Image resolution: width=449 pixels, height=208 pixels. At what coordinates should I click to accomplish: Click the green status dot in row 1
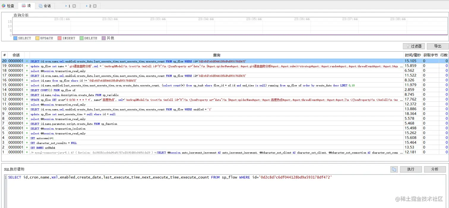coord(27,152)
